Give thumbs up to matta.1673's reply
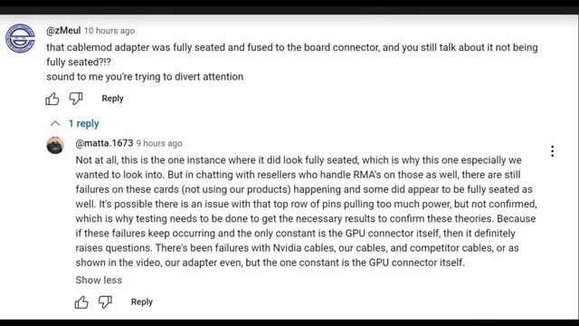The image size is (579, 326). tap(81, 302)
